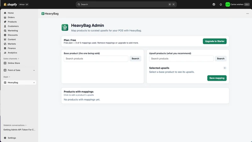Open the notifications bell

point(221,4)
